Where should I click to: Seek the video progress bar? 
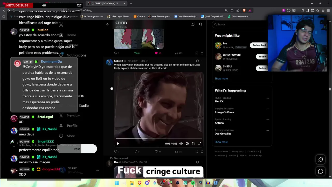[159, 138]
